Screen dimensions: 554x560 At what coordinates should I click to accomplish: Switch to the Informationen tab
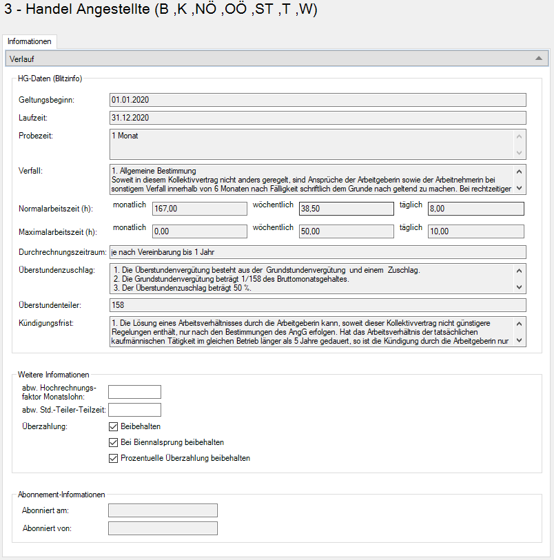coord(29,42)
